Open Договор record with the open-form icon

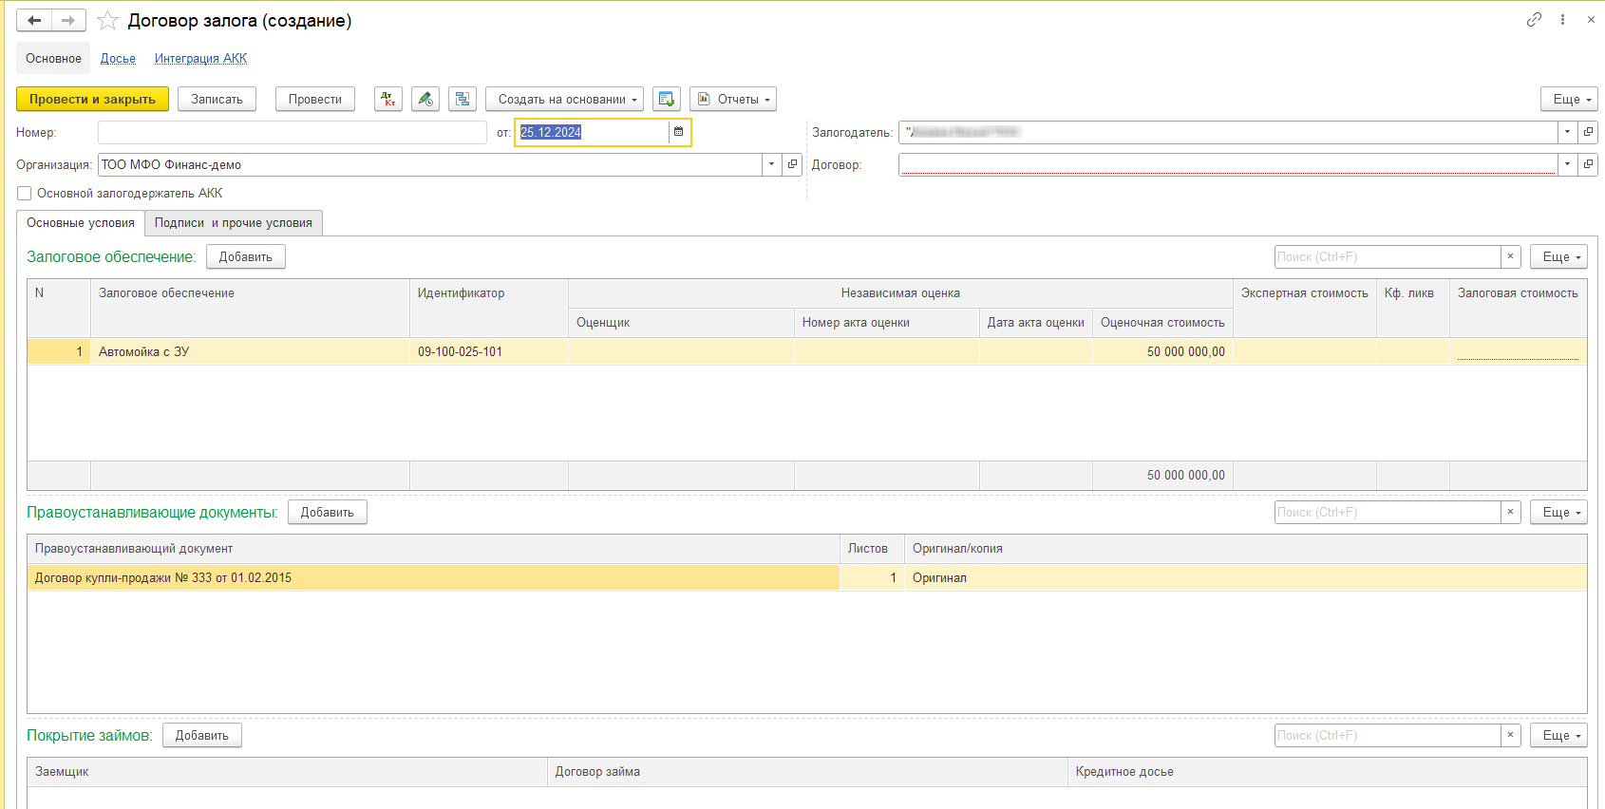click(x=1588, y=164)
